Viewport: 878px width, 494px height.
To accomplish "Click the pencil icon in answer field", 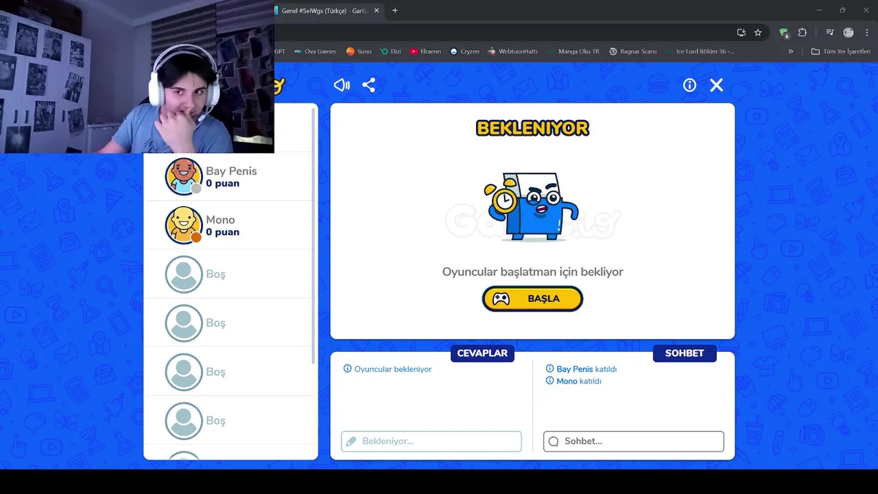I will [351, 441].
